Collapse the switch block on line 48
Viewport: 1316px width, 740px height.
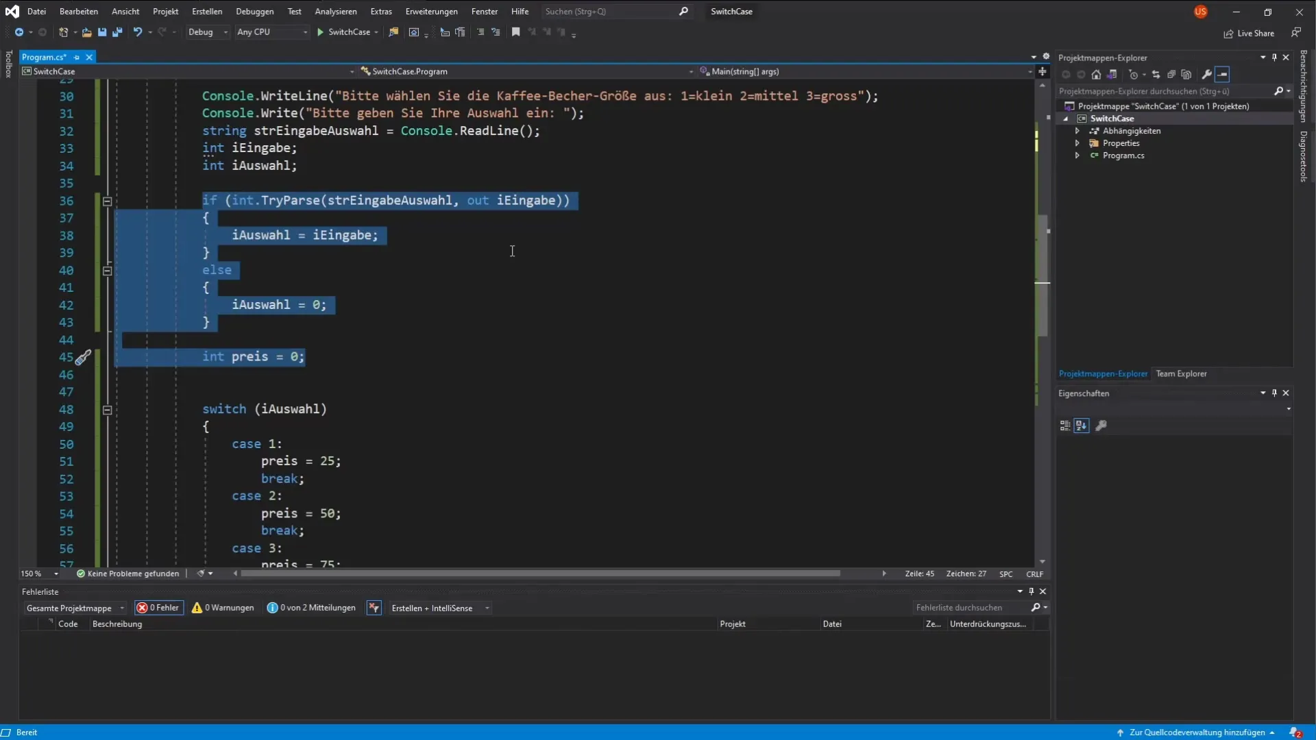click(x=108, y=410)
